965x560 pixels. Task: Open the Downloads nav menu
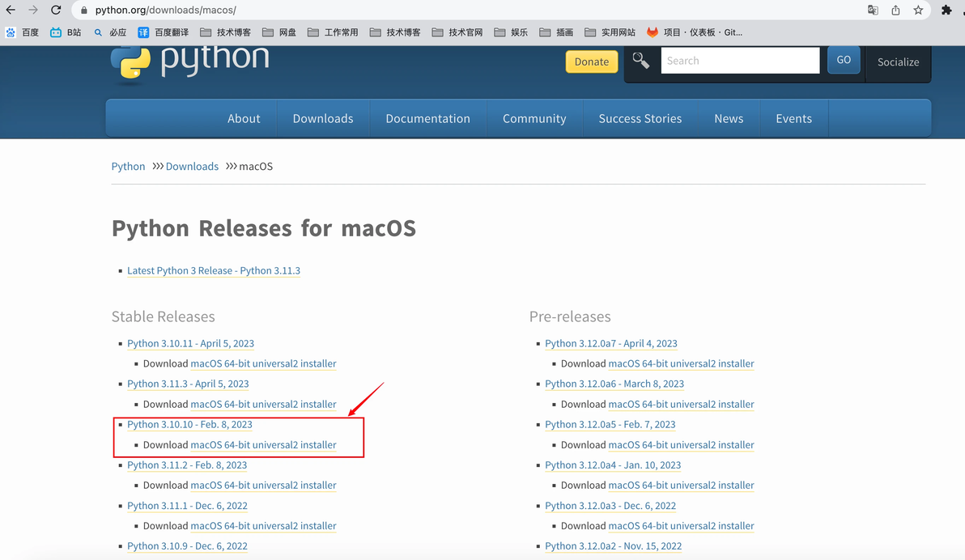coord(323,118)
